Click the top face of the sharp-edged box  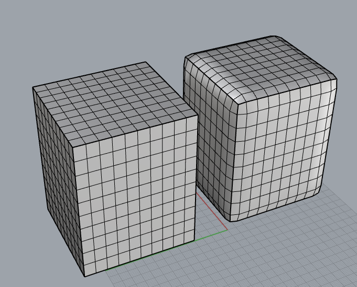tap(113, 102)
